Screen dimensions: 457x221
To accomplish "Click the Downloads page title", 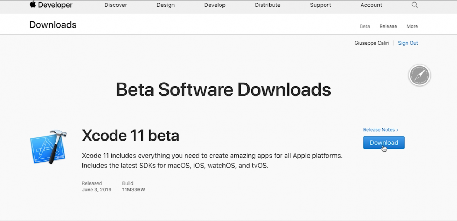I will click(53, 25).
